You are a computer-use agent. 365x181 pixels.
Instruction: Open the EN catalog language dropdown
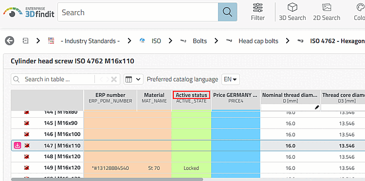point(231,79)
